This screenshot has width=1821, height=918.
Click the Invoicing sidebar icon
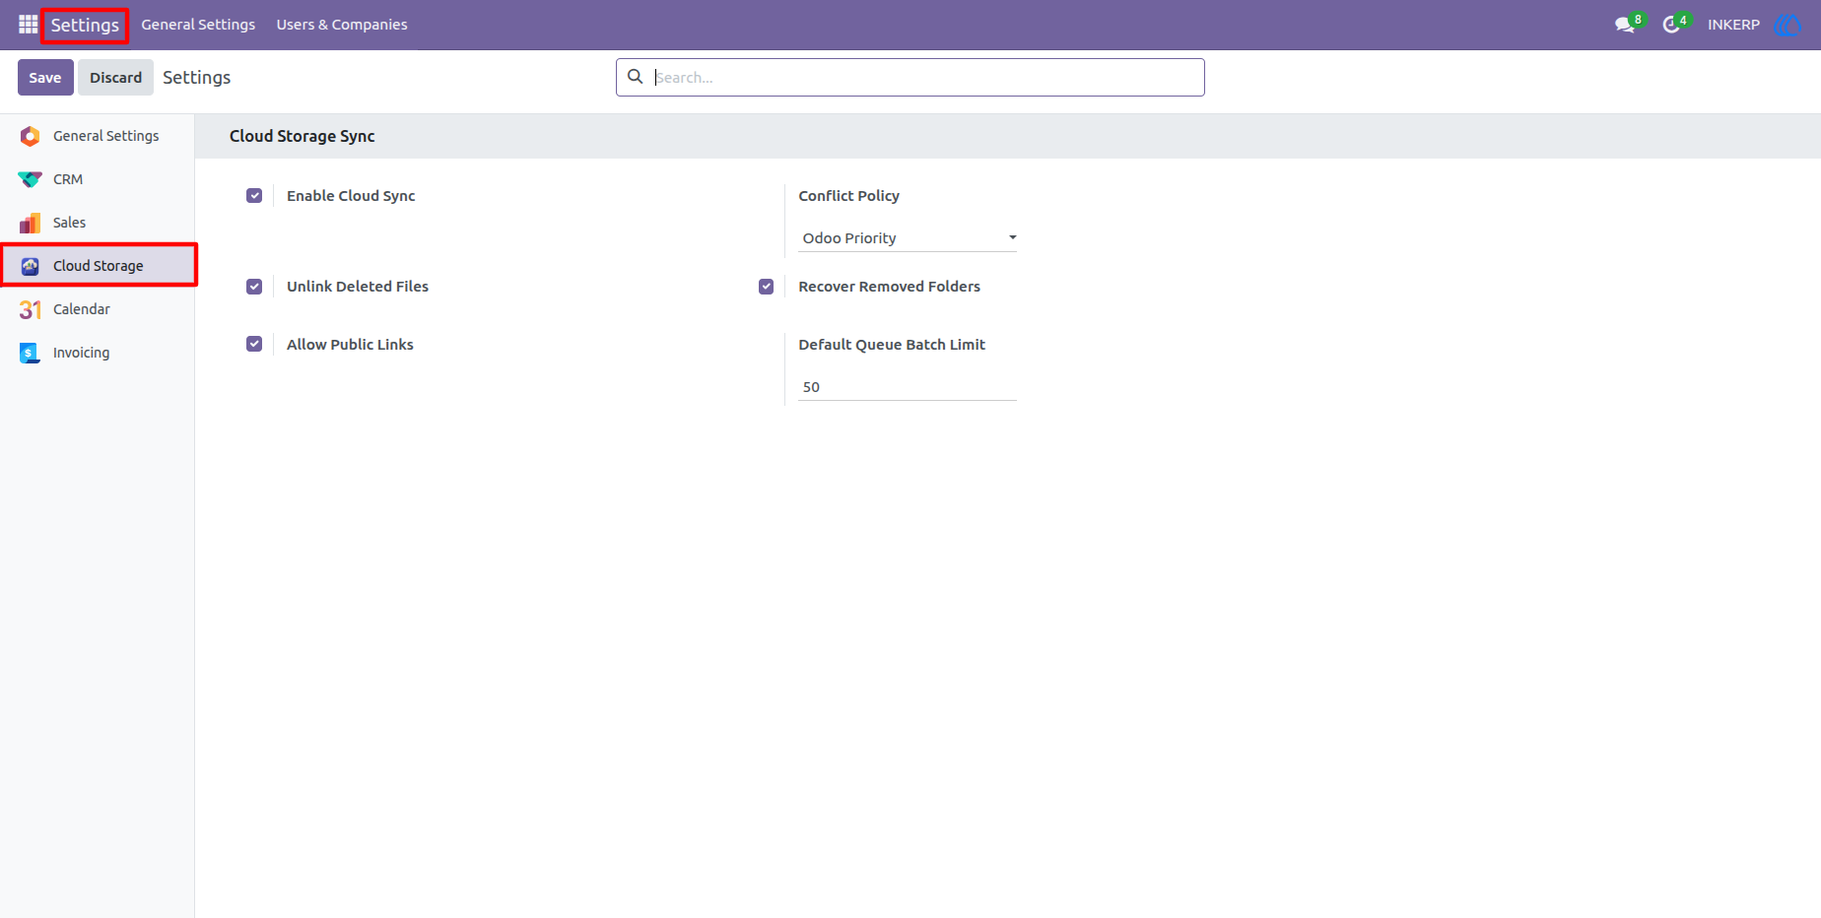31,353
